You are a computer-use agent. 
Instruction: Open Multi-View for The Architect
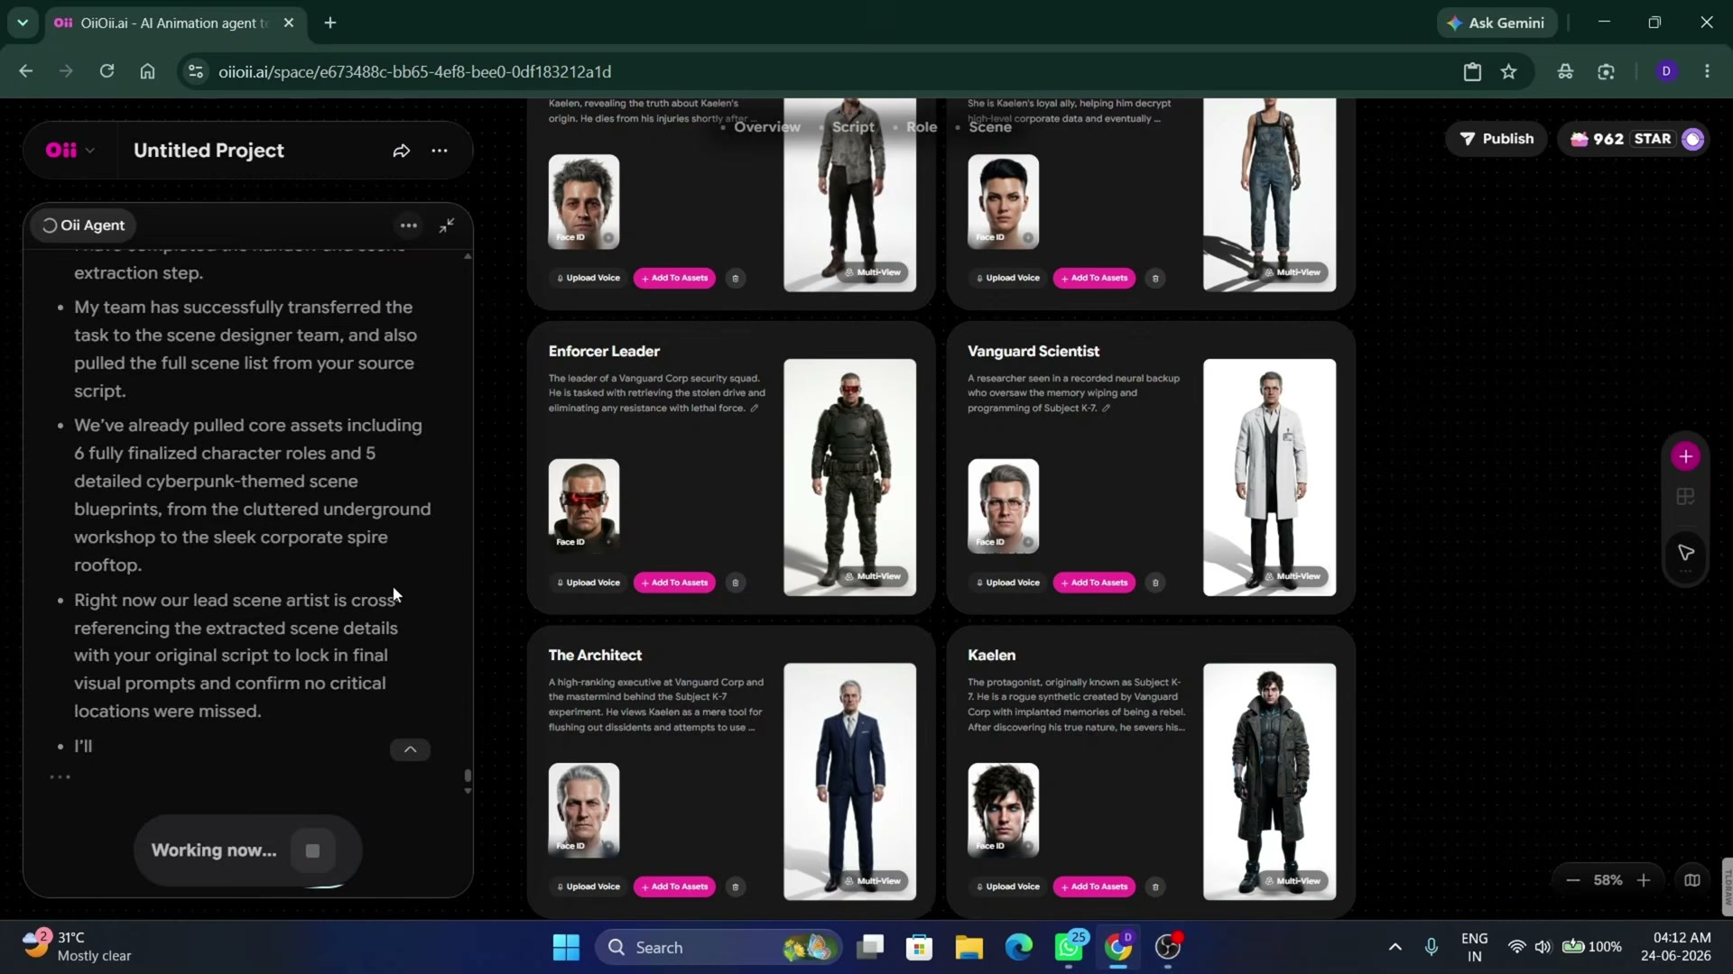pos(873,881)
